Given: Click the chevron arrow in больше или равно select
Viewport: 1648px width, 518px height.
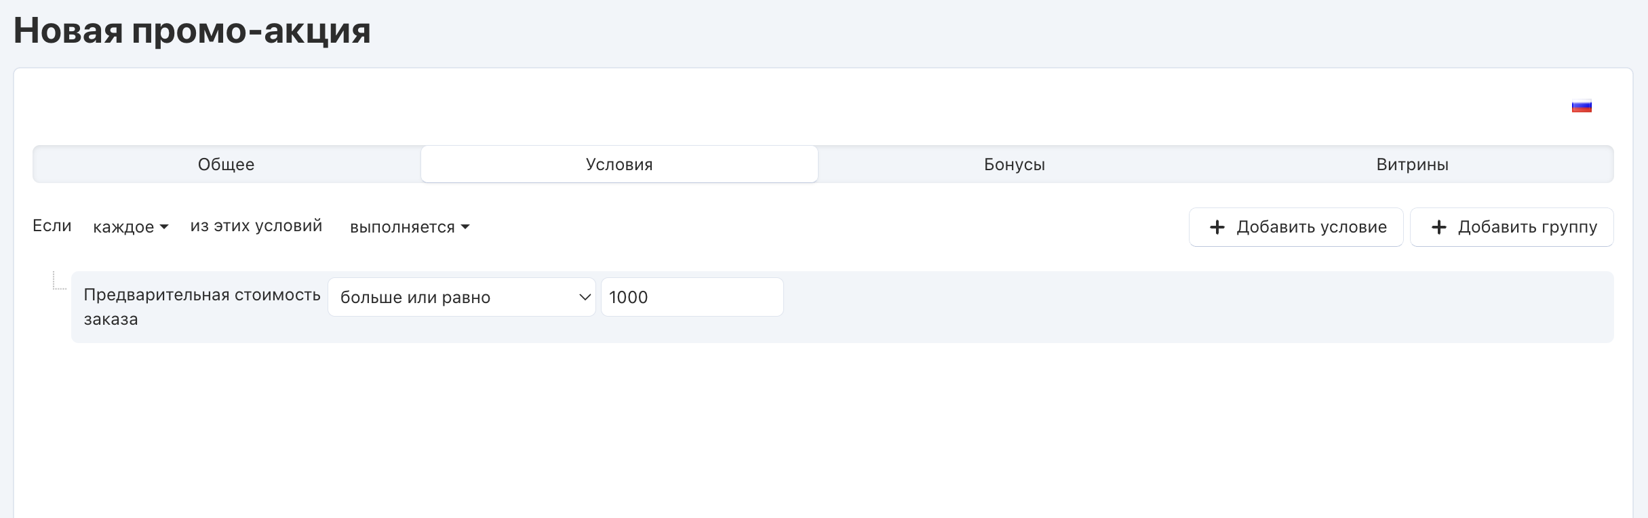Looking at the screenshot, I should 585,297.
